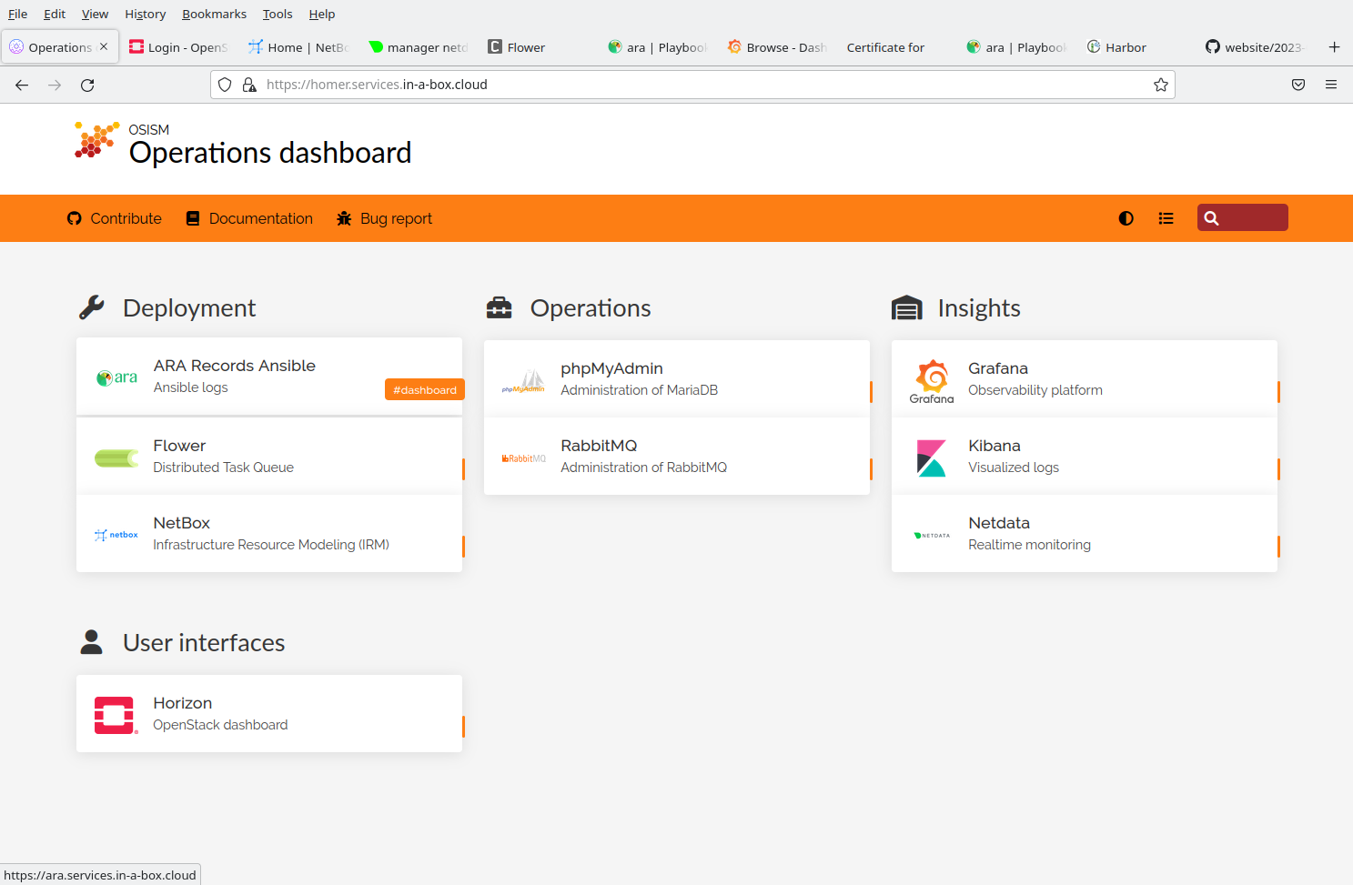1353x885 pixels.
Task: Click the Grafana logo icon
Action: point(932,380)
